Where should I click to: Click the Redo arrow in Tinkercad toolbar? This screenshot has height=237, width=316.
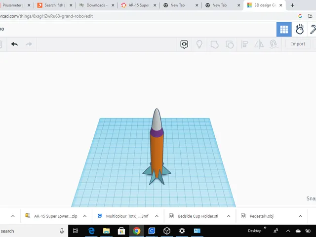click(x=29, y=44)
